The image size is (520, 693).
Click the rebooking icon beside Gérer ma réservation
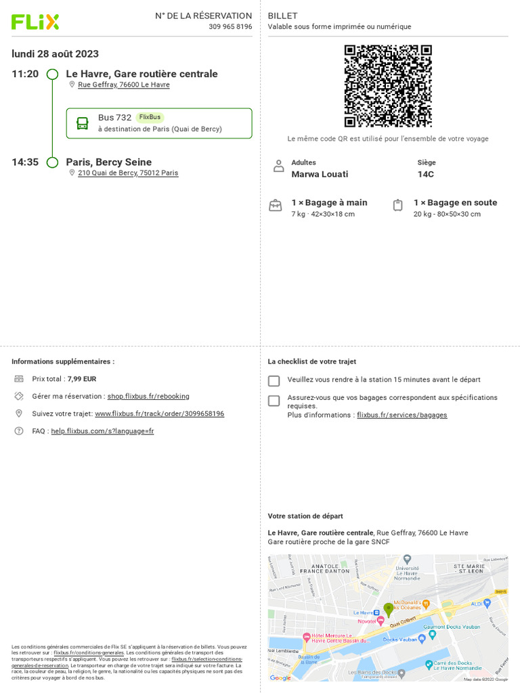click(18, 396)
